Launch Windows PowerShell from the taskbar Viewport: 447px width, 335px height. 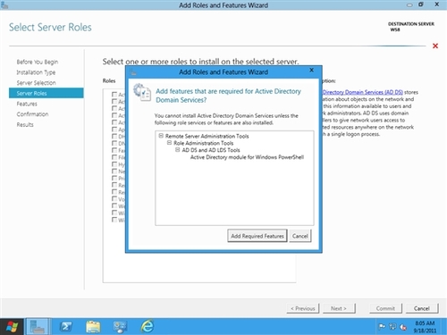tap(66, 327)
